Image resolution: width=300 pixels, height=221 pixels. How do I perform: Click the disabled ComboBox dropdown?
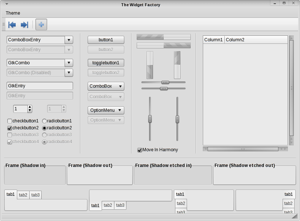[x=106, y=97]
